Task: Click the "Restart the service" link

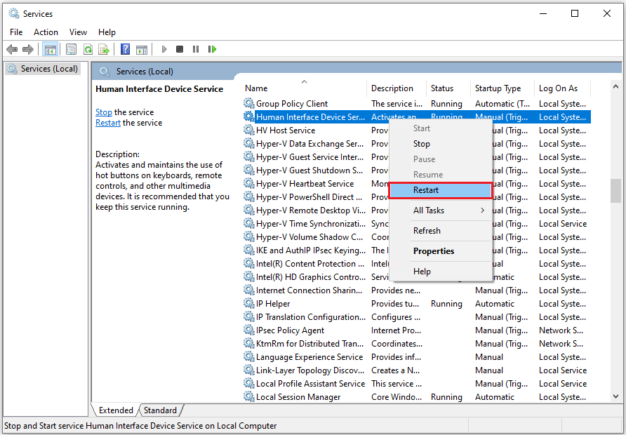Action: 107,122
